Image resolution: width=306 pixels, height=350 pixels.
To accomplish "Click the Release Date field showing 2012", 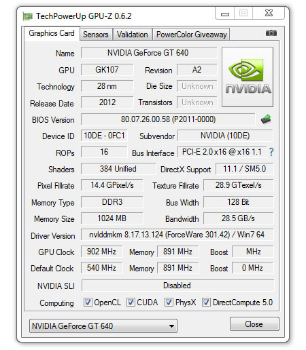I will pyautogui.click(x=107, y=102).
